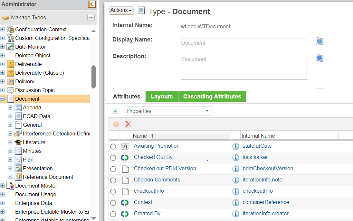The height and width of the screenshot is (221, 353).
Task: Open the Checked Out By attribute link
Action: [x=153, y=157]
